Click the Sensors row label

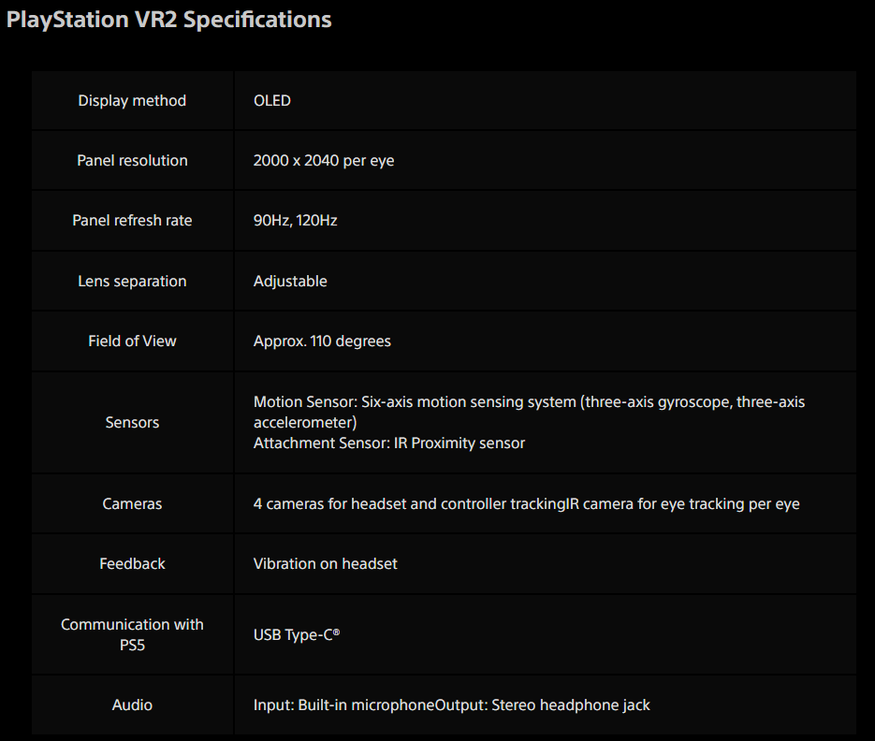click(x=132, y=423)
